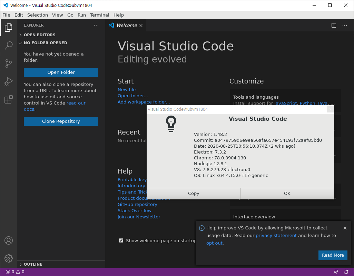354x276 pixels.
Task: Open the Accounts menu icon
Action: 9,240
